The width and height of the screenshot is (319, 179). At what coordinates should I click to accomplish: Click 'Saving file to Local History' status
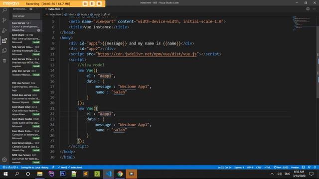(34, 168)
